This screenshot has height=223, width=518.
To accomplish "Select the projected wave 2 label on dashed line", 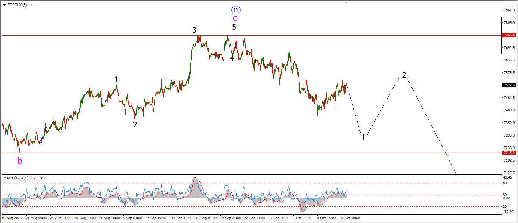I will pos(404,75).
